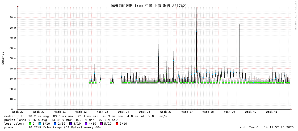Click the green 0 loss color swatch

[x=30, y=124]
